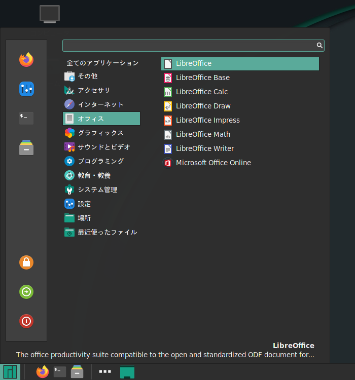Image resolution: width=355 pixels, height=380 pixels.
Task: Launch LibreOffice Writer
Action: pos(240,148)
